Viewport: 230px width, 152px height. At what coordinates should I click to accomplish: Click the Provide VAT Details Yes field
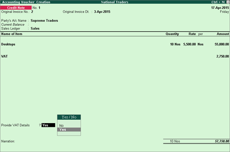click(x=48, y=125)
